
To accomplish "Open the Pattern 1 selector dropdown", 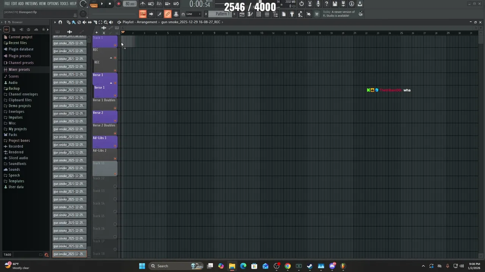I will (221, 14).
